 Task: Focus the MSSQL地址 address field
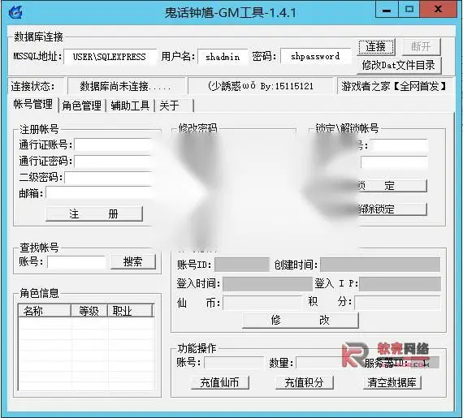coord(110,57)
